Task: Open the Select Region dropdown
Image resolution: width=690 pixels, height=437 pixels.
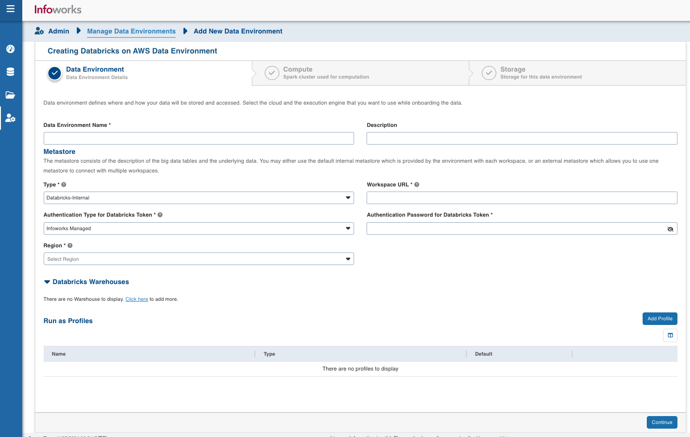Action: (x=199, y=259)
